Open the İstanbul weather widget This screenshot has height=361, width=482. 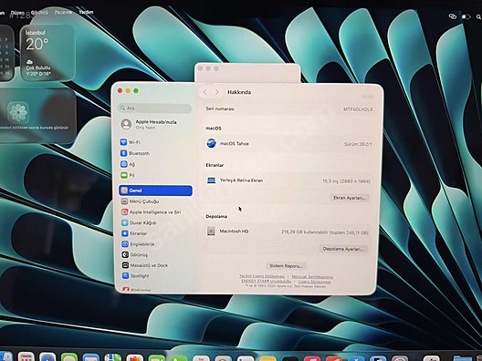point(47,53)
